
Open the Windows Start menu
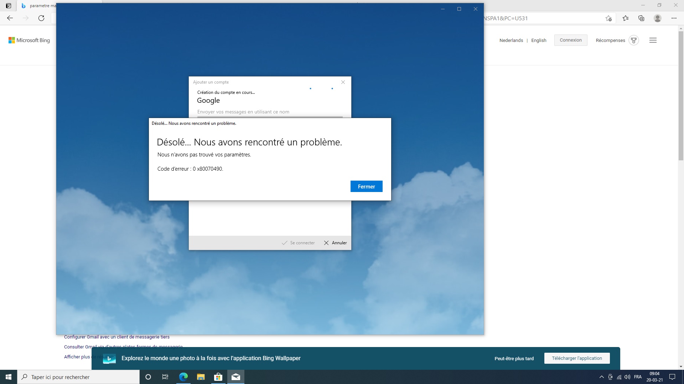pyautogui.click(x=9, y=377)
